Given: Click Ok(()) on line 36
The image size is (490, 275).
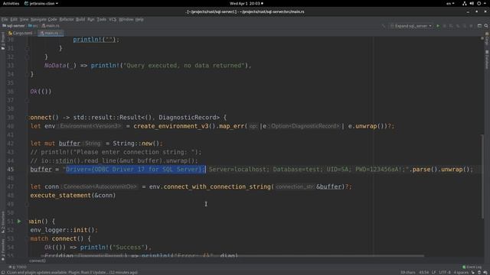Looking at the screenshot, I should pyautogui.click(x=41, y=92).
